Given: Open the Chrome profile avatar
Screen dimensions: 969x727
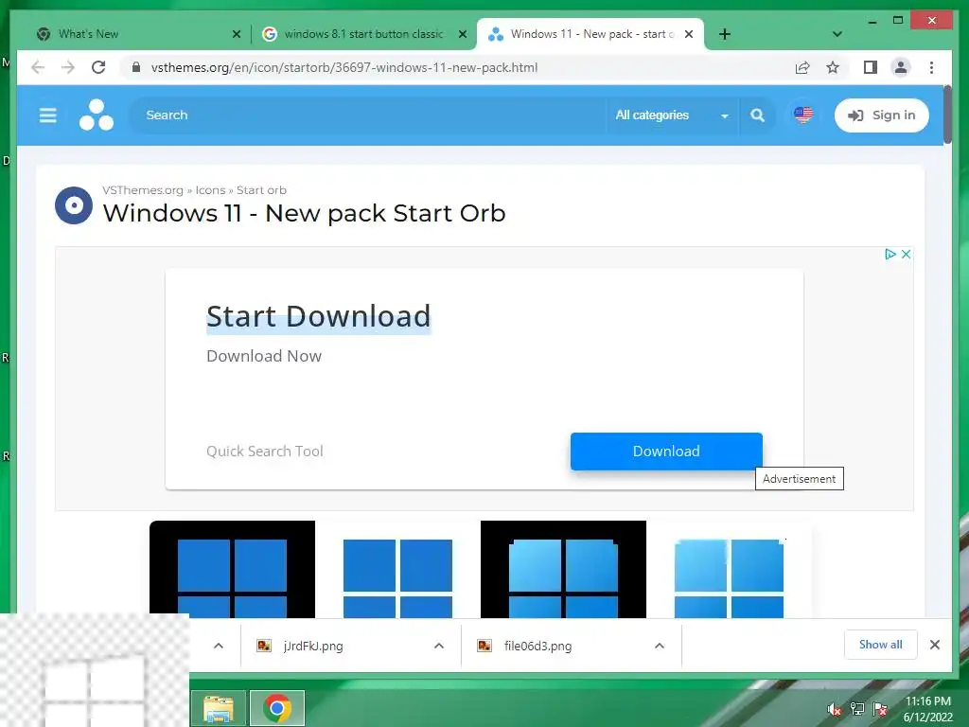Looking at the screenshot, I should coord(901,67).
